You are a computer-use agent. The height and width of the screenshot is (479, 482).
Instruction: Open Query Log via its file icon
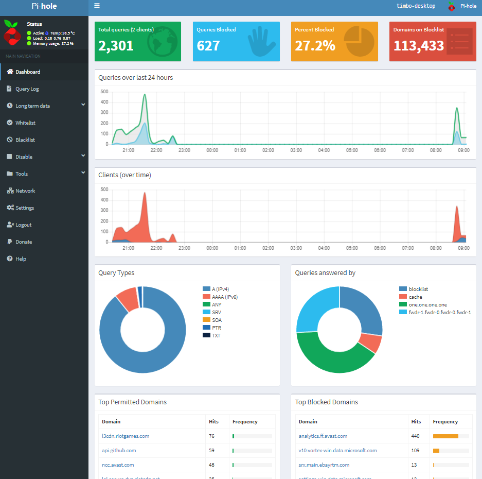[x=9, y=89]
